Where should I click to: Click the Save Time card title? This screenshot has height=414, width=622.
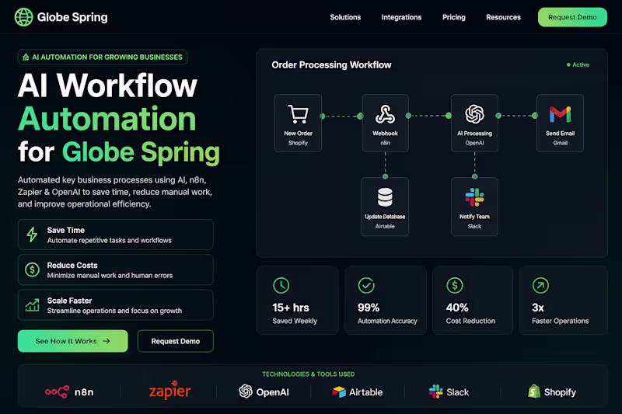[66, 230]
